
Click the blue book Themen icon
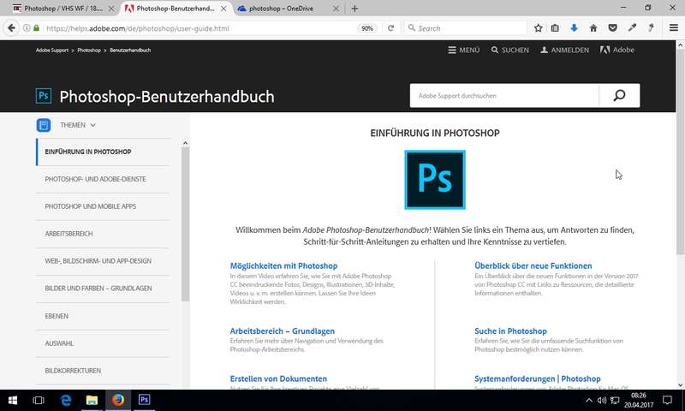coord(44,125)
